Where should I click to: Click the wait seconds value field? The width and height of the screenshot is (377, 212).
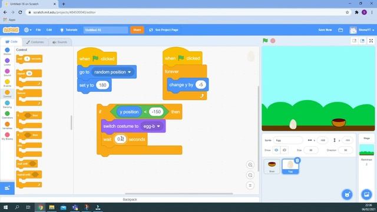tap(120, 139)
